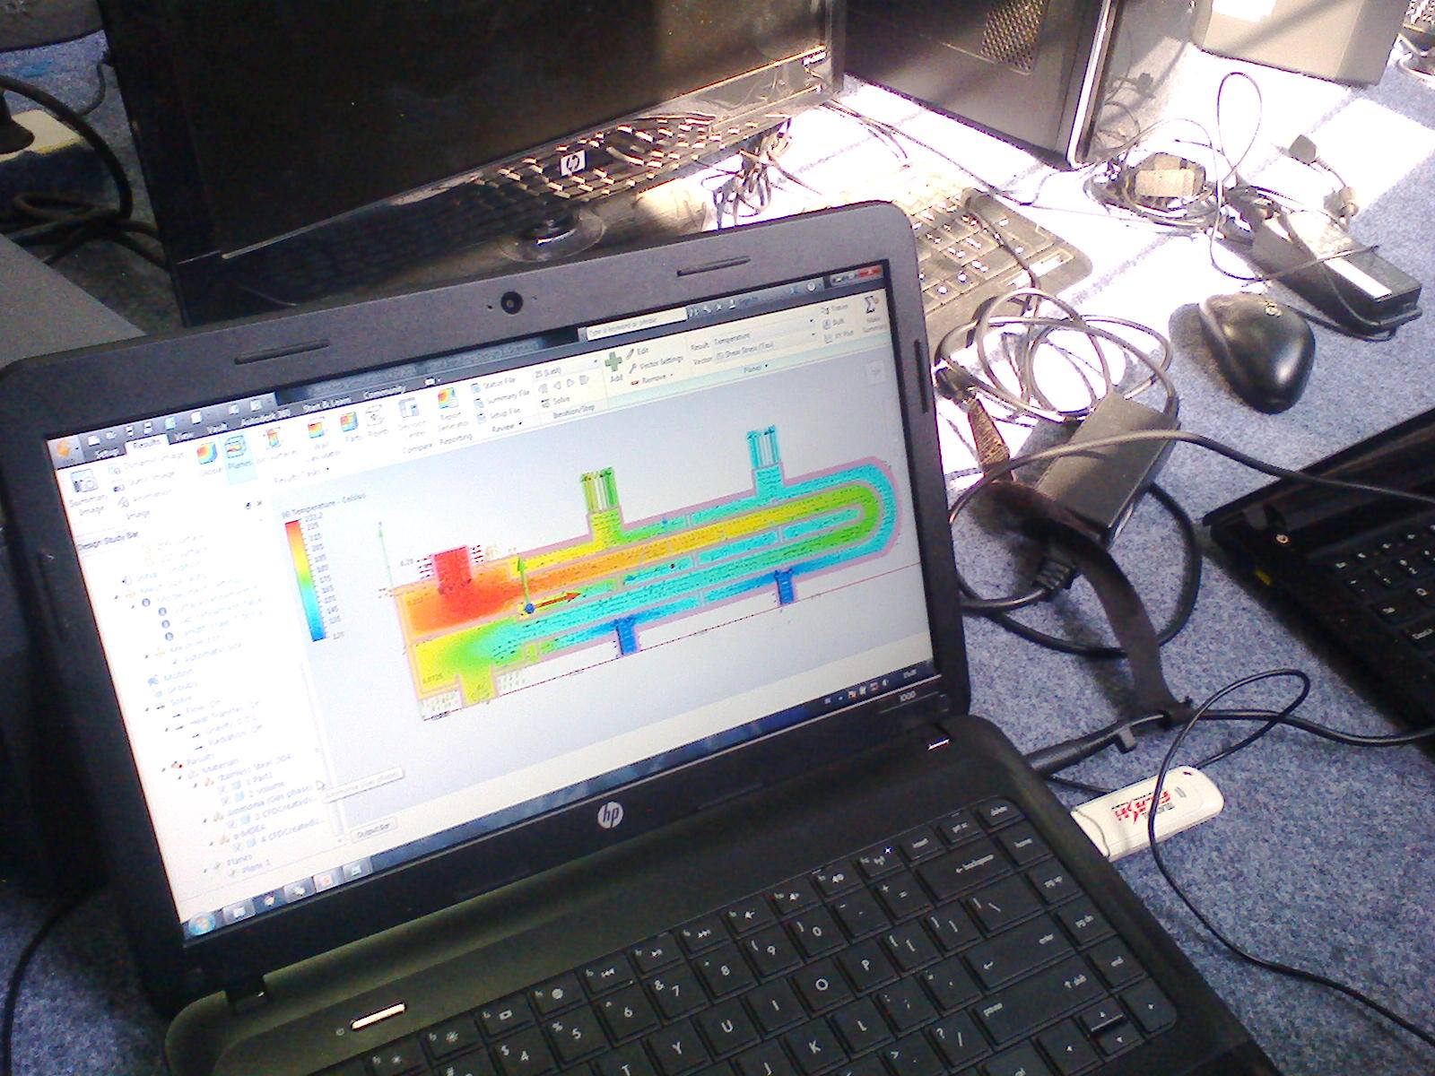The image size is (1435, 1076).
Task: Collapse the Stainless Steel 304 node
Action: pos(195,785)
